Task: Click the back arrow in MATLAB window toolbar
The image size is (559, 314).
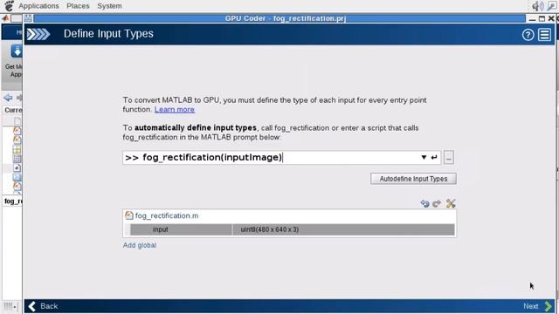Action: (8, 97)
